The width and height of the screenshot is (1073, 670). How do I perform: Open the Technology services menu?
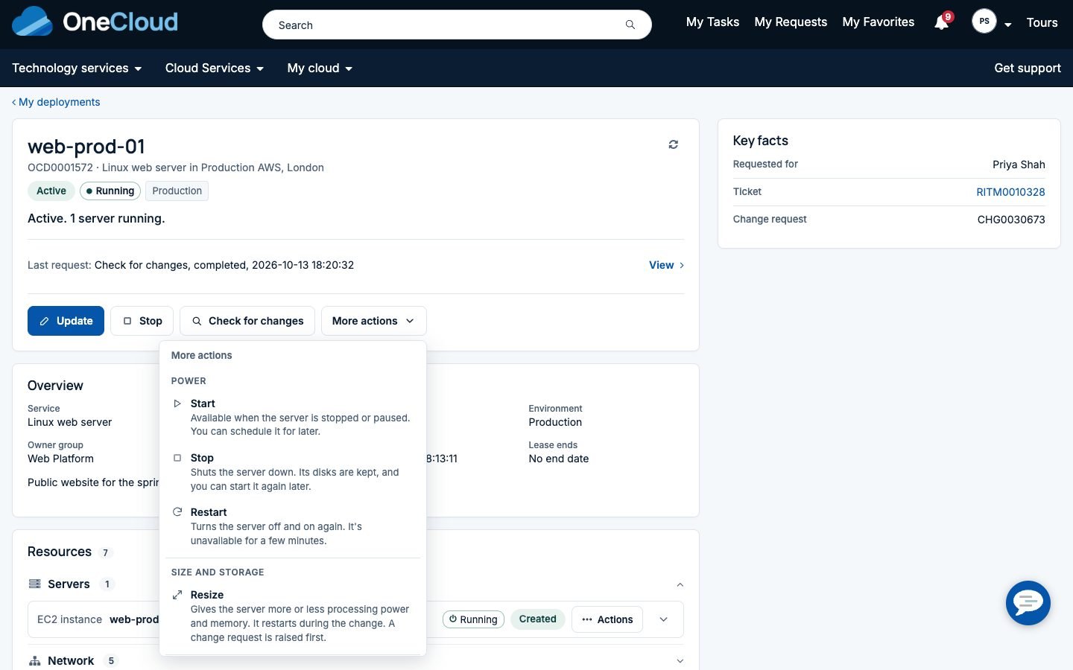[x=77, y=68]
